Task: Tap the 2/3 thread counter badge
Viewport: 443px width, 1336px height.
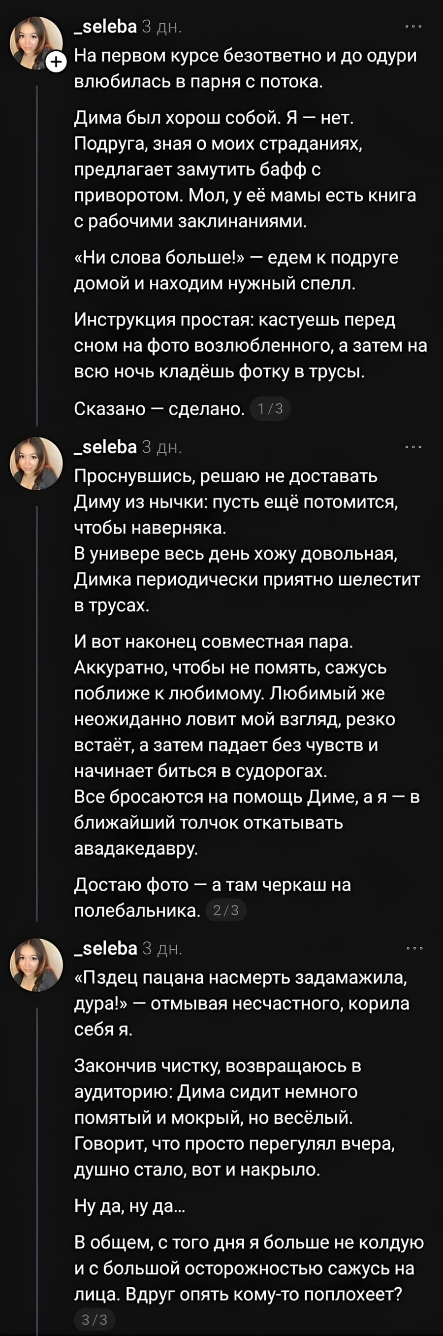Action: pos(226,910)
